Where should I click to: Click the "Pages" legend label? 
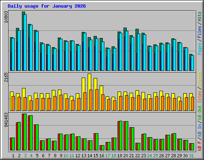coord(200,49)
